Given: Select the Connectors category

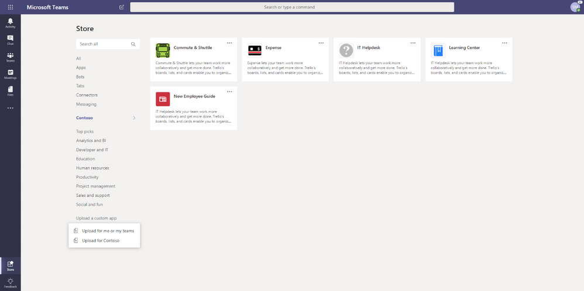Looking at the screenshot, I should 87,95.
